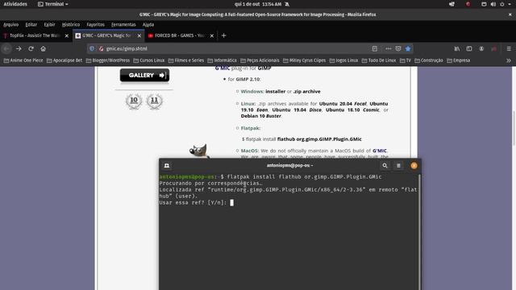Image resolution: width=516 pixels, height=290 pixels.
Task: Reload the current page
Action: coord(31,48)
